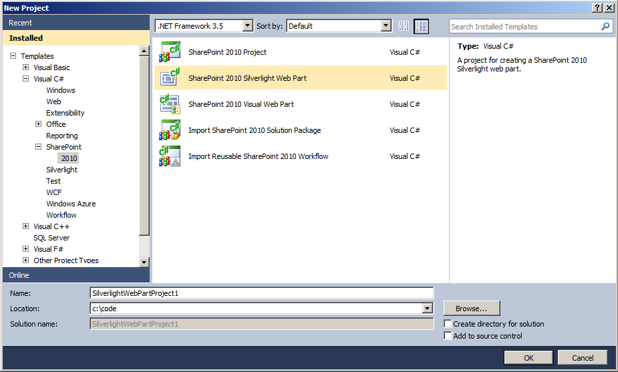Screen dimensions: 618x372
Task: Close the New Project dialog
Action: (609, 8)
